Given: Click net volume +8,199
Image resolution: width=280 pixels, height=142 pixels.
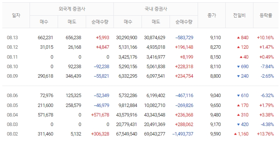Looking at the screenshot, I should click(x=187, y=57).
